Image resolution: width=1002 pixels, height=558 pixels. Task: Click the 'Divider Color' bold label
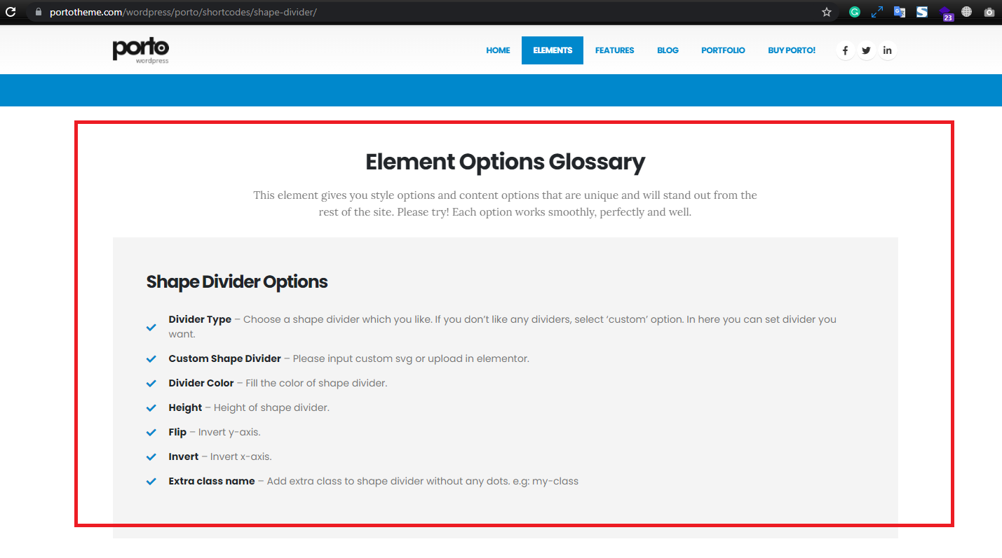201,383
